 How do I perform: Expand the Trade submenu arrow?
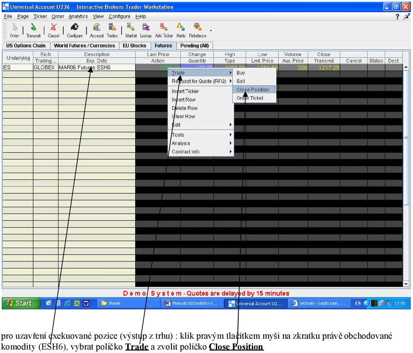[230, 72]
